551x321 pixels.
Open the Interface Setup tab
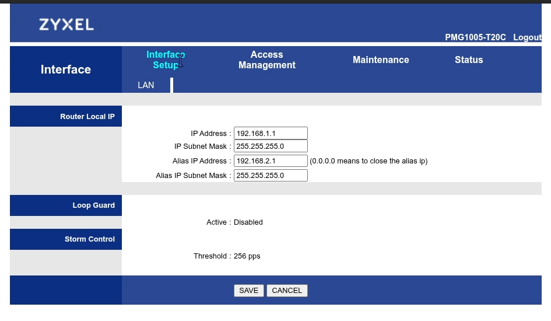[166, 60]
